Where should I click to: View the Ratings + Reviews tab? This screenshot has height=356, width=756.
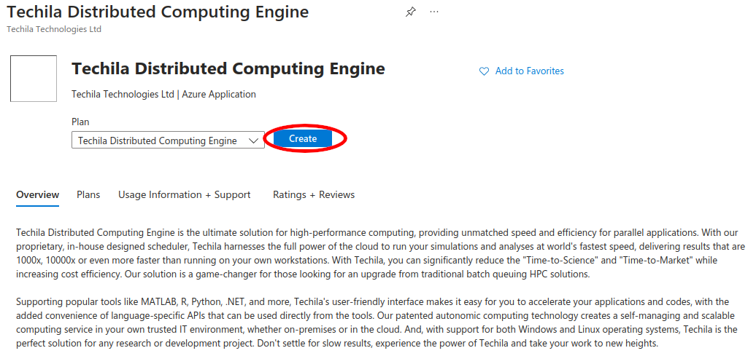pyautogui.click(x=314, y=194)
